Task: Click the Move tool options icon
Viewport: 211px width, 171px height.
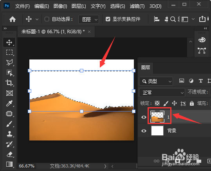Action: (x=29, y=19)
